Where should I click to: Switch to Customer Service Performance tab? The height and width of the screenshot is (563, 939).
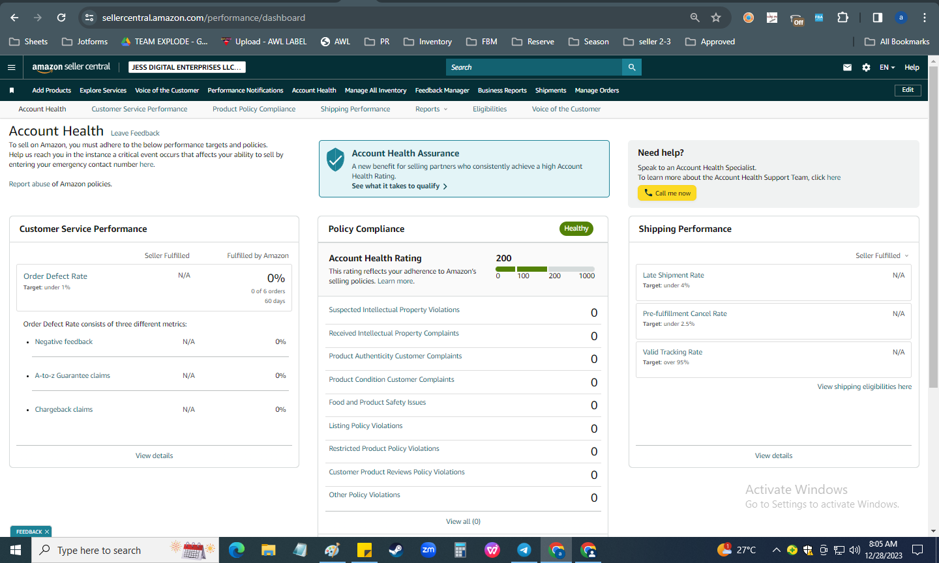pyautogui.click(x=140, y=109)
